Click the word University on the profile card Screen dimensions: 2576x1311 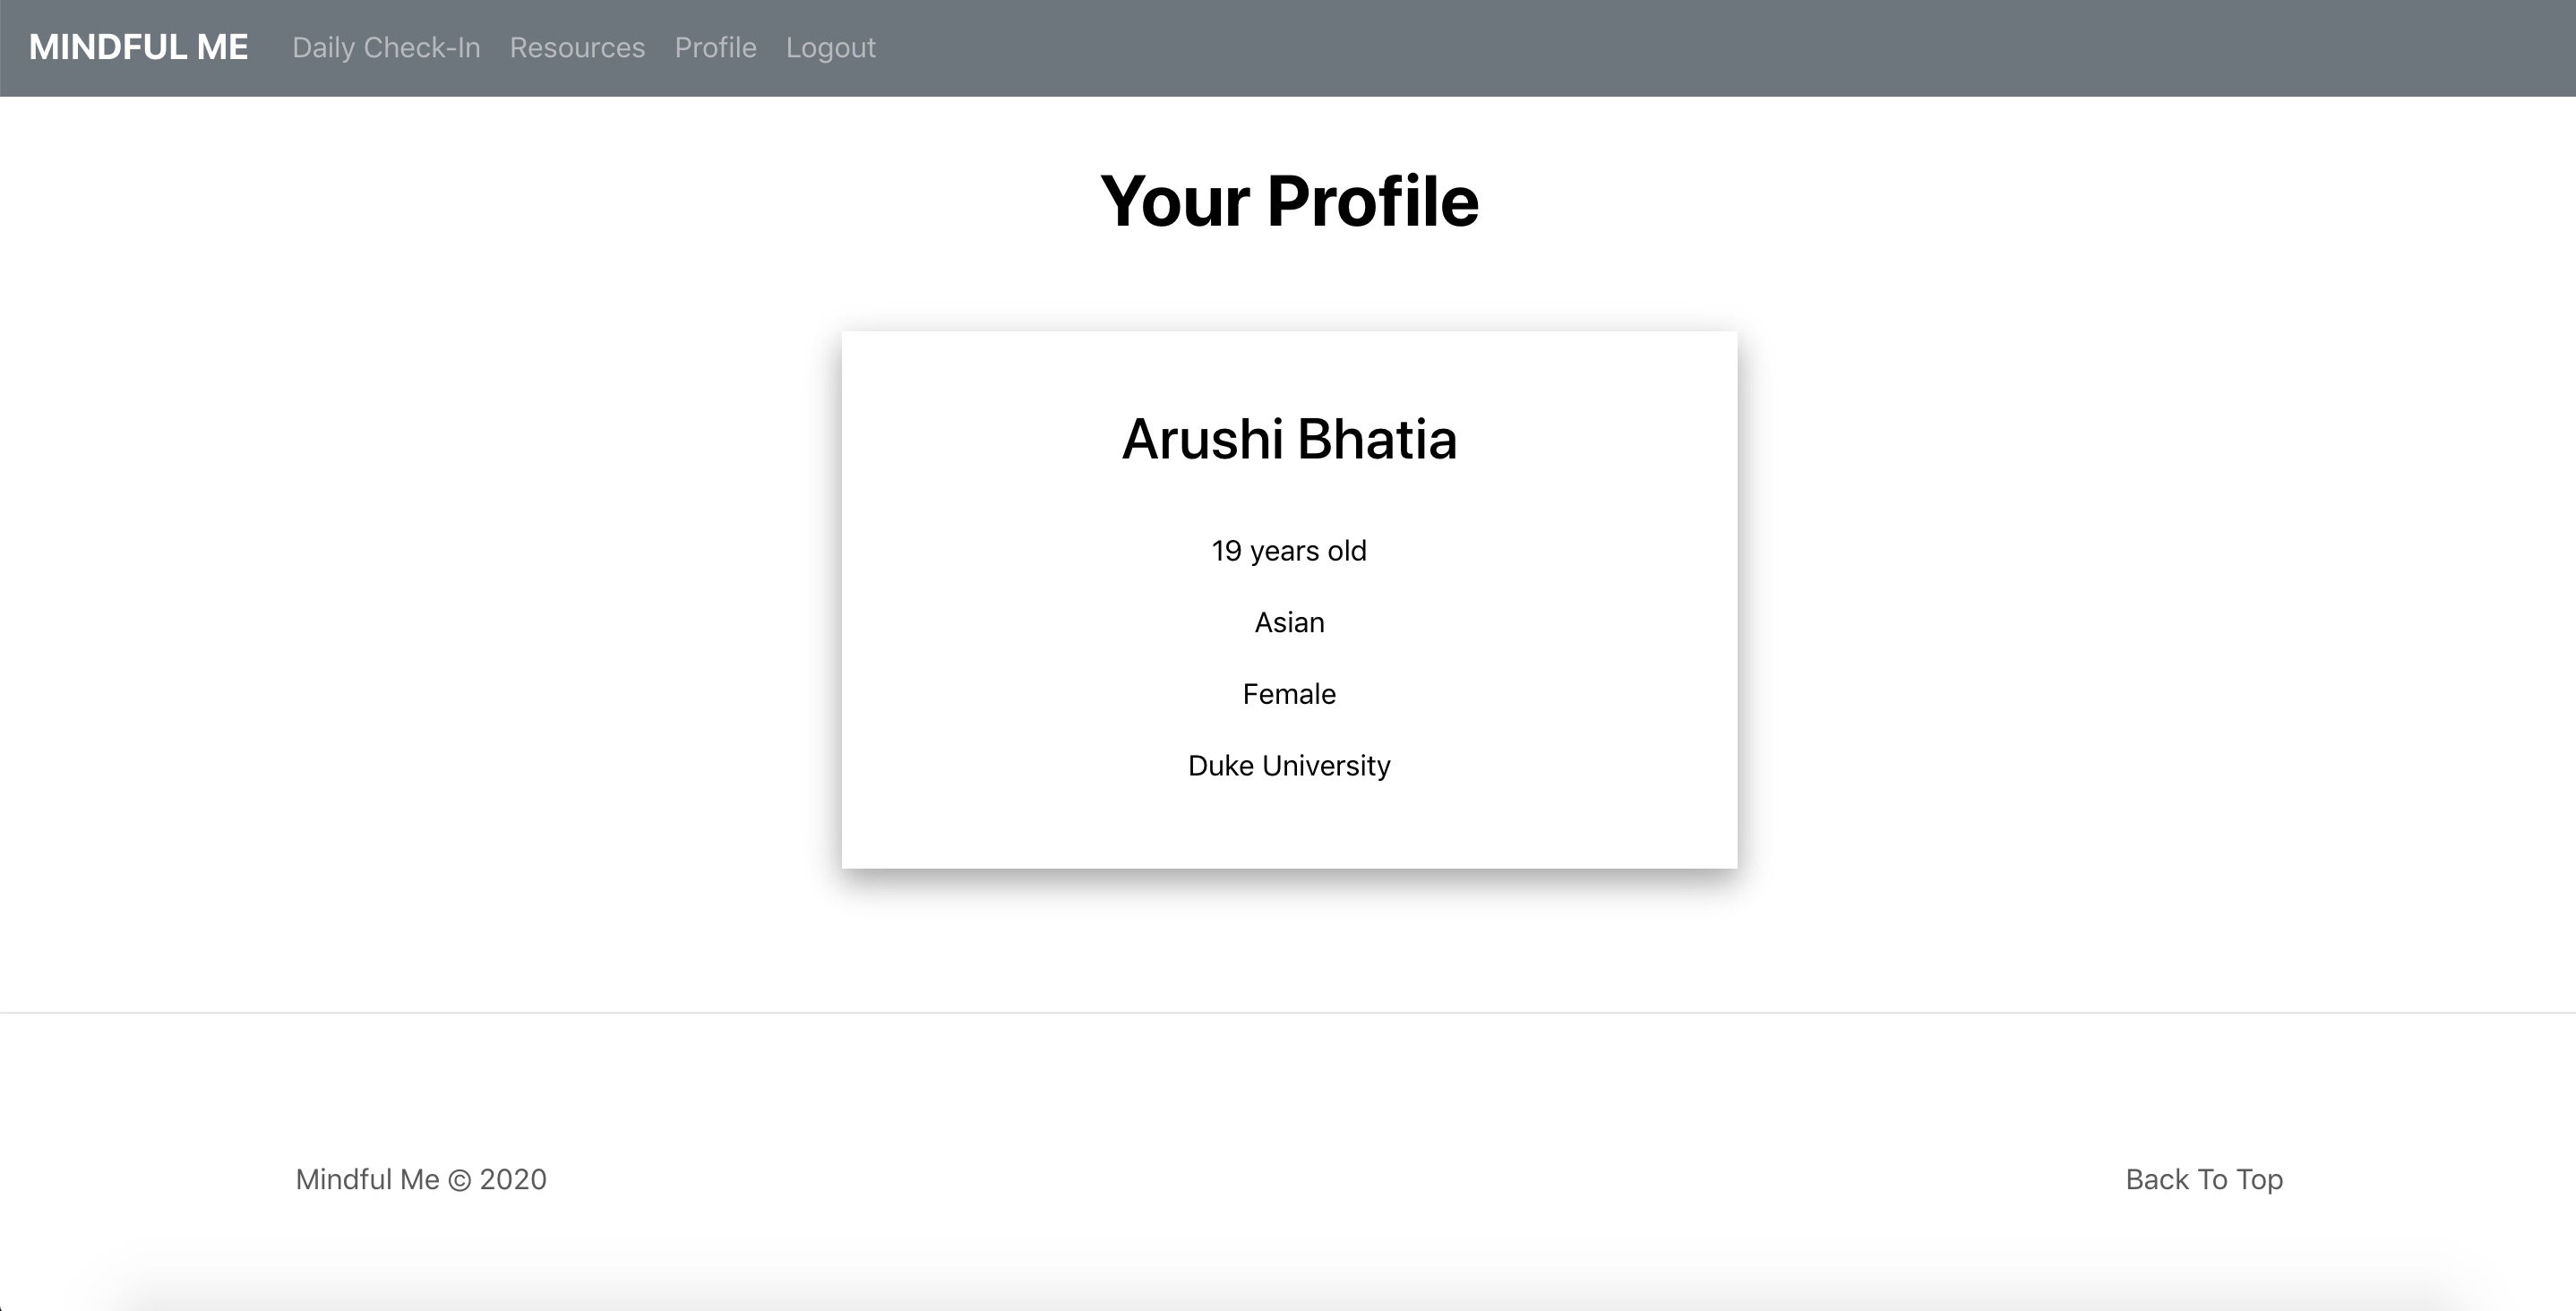pyautogui.click(x=1326, y=765)
